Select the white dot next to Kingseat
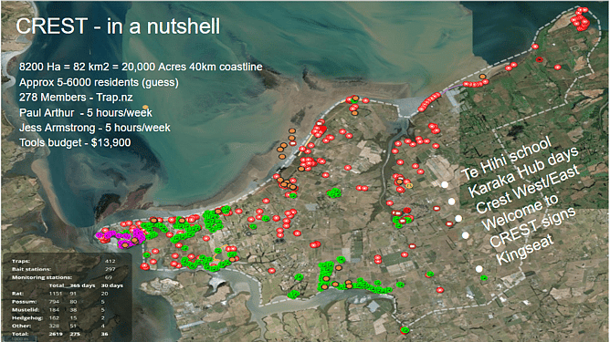 tap(479, 269)
